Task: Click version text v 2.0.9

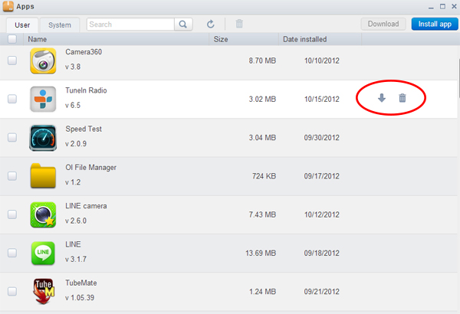Action: pos(76,144)
